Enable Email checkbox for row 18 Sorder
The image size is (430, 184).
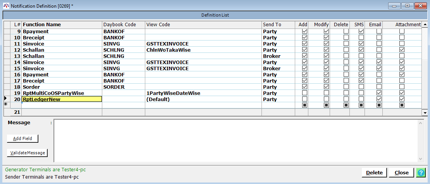tap(379, 87)
